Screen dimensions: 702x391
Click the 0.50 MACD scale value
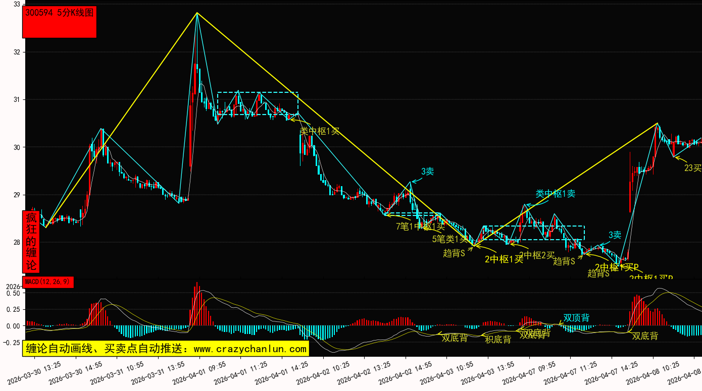[13, 293]
